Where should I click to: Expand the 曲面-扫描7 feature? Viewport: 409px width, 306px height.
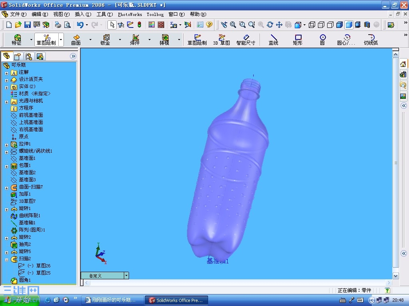click(6, 188)
